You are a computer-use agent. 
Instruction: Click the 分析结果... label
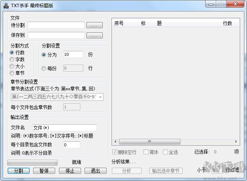[x=123, y=162]
